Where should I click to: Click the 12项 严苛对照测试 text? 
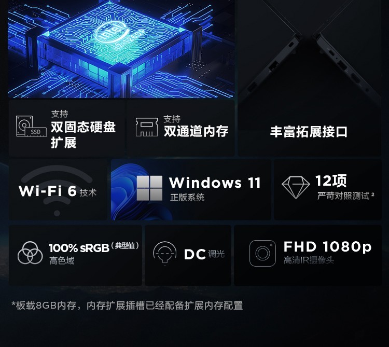tap(345, 188)
